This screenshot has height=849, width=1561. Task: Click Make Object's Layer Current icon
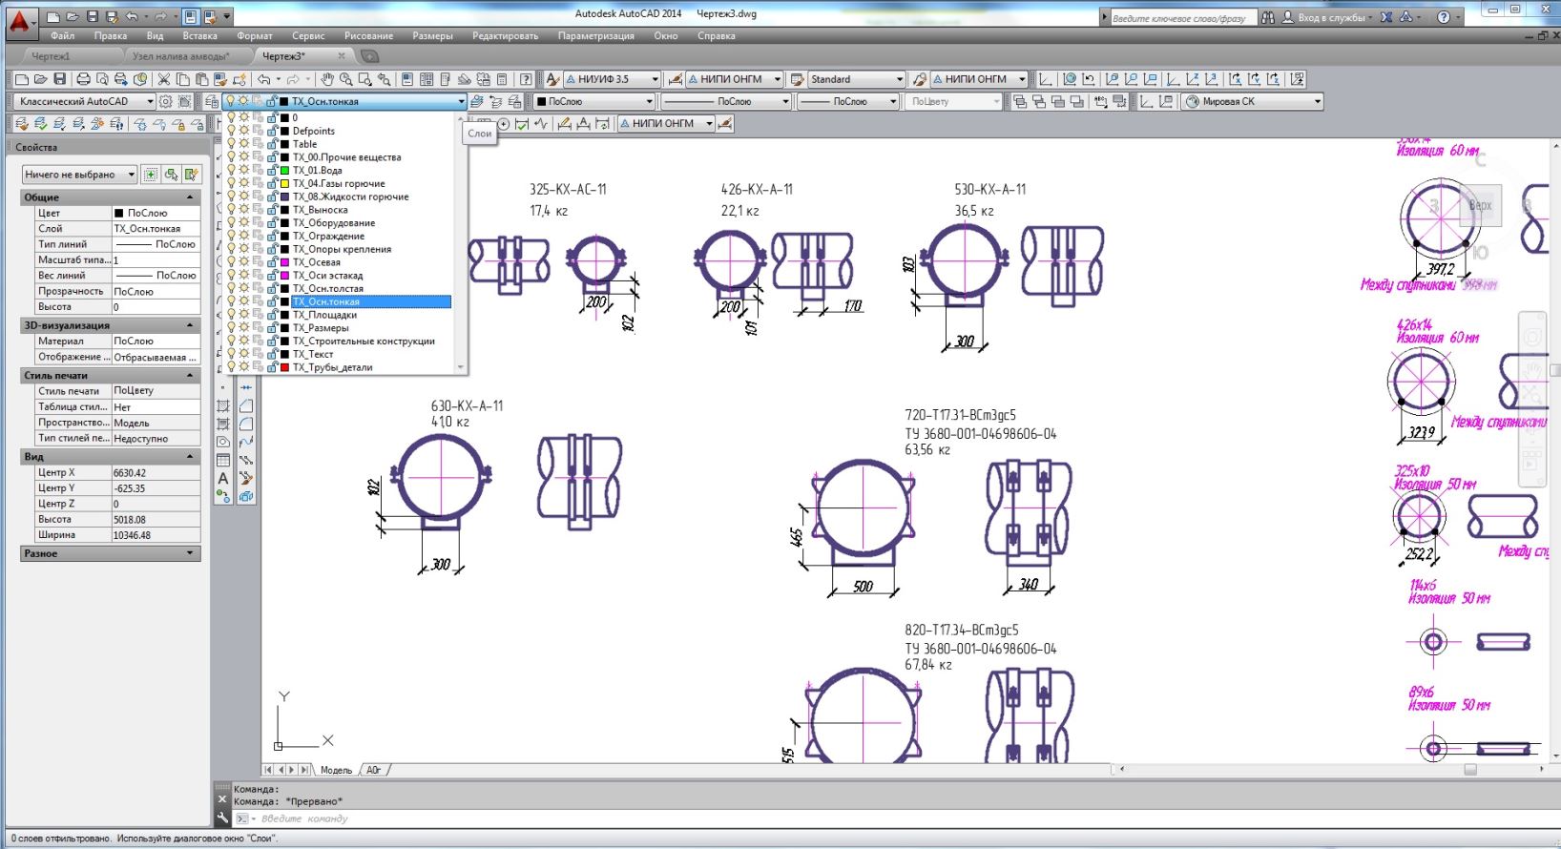point(476,101)
